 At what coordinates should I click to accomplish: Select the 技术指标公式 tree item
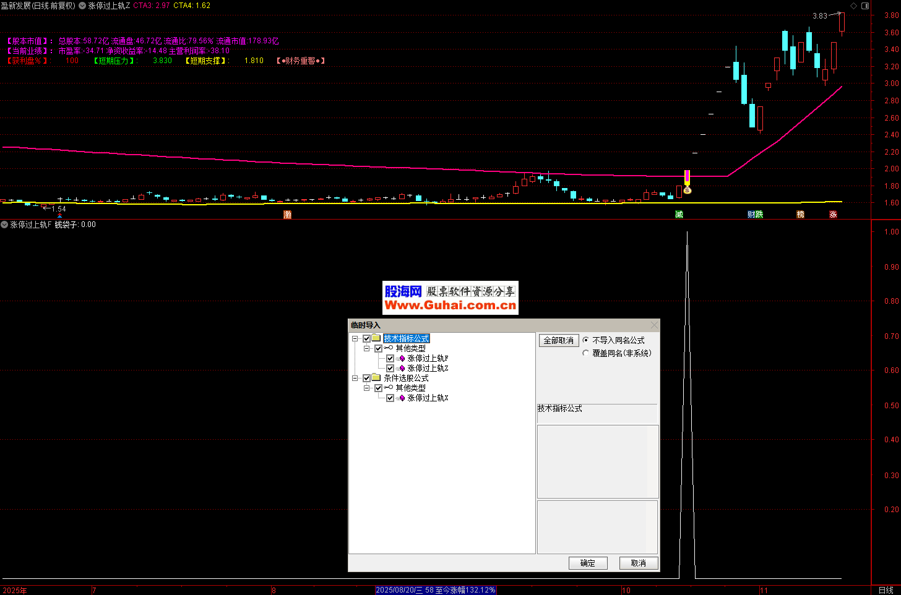pyautogui.click(x=406, y=339)
